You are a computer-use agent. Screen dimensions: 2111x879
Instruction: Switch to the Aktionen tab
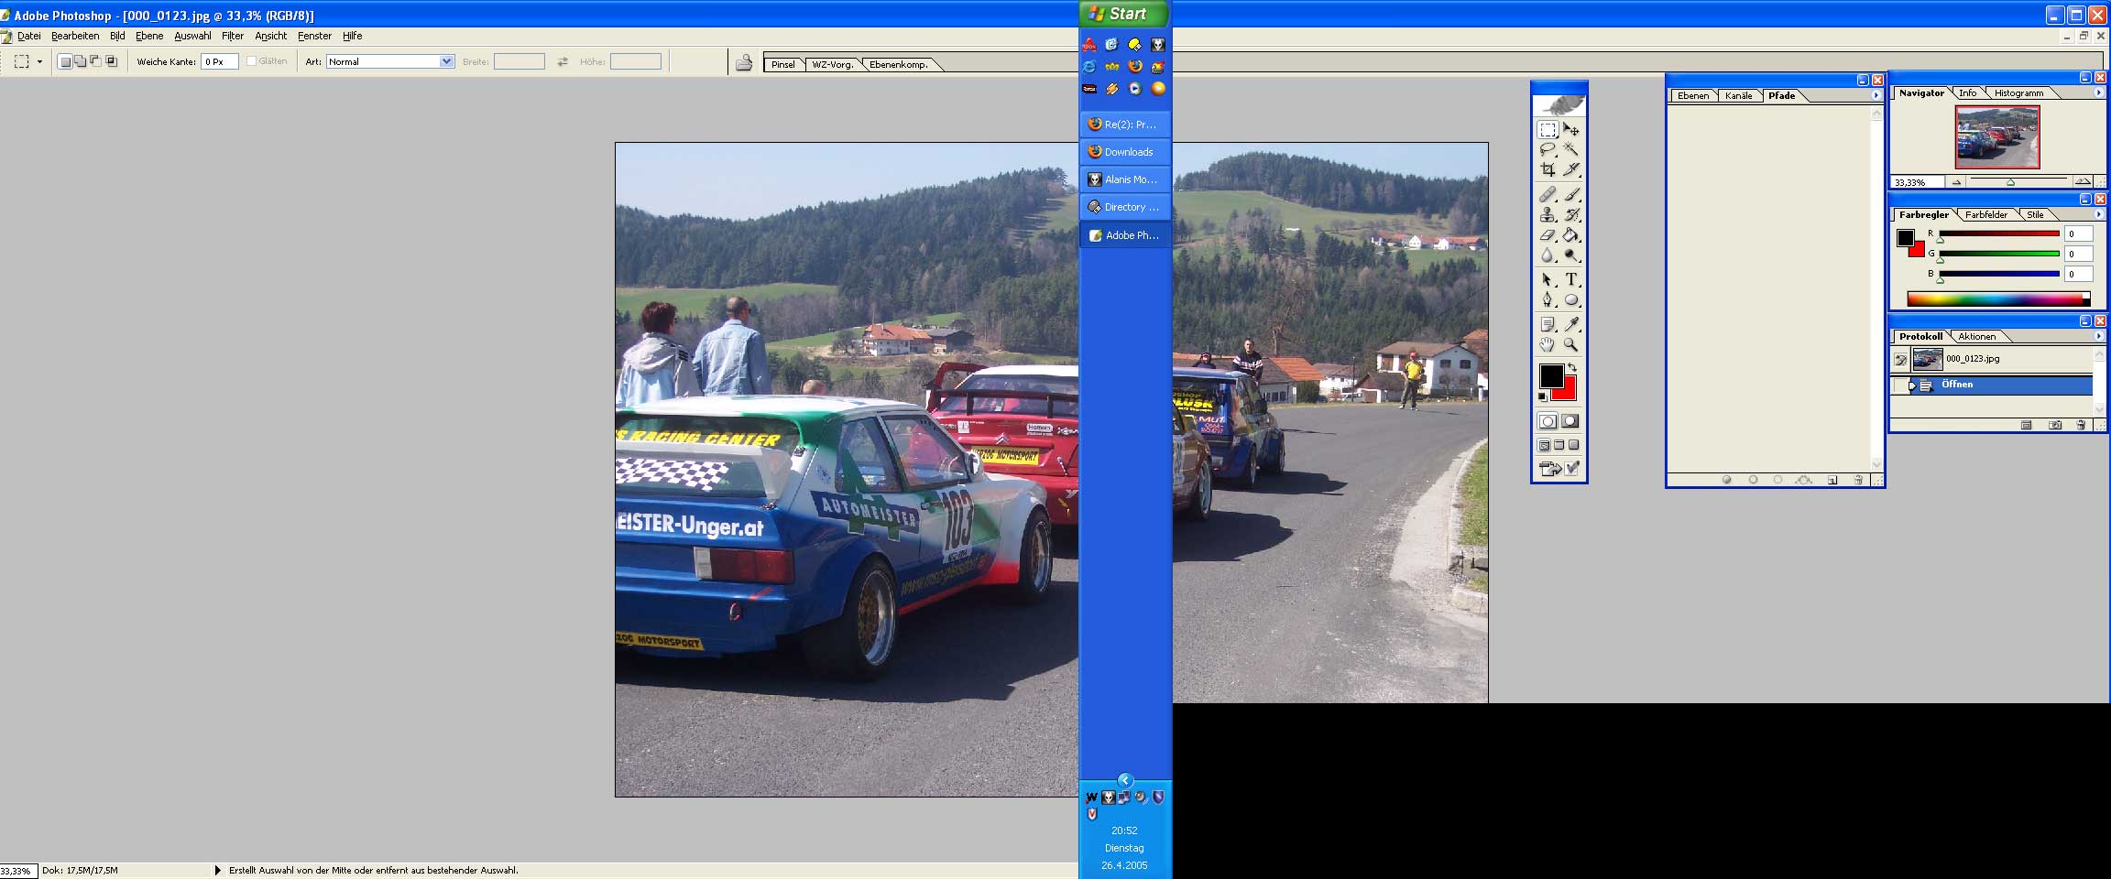[1976, 336]
